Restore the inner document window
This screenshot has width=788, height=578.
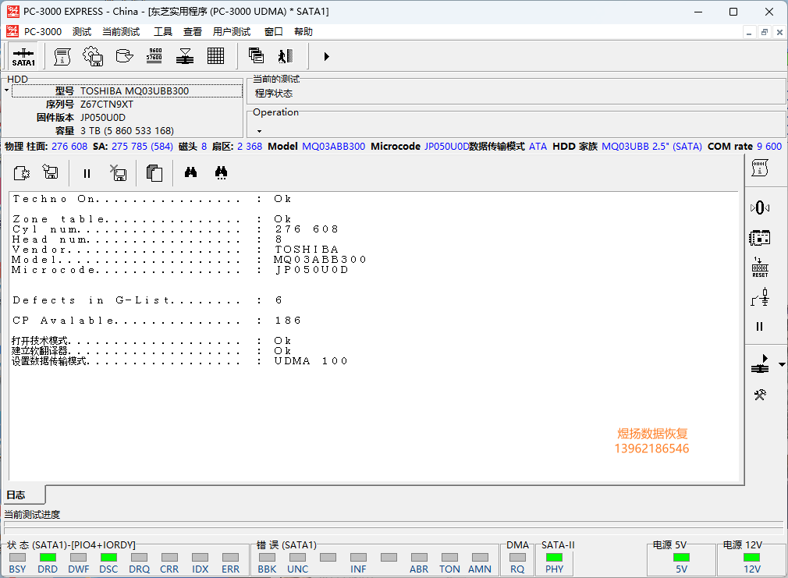765,32
